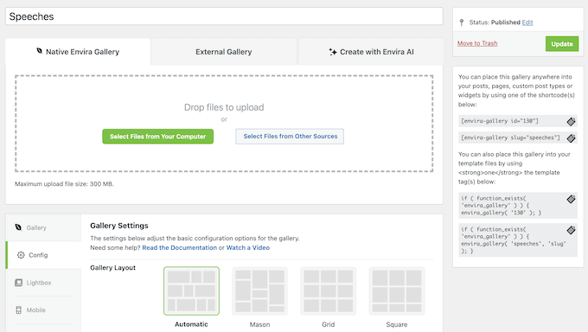Choose the Mason gallery layout thumbnail
The height and width of the screenshot is (332, 588).
260,291
